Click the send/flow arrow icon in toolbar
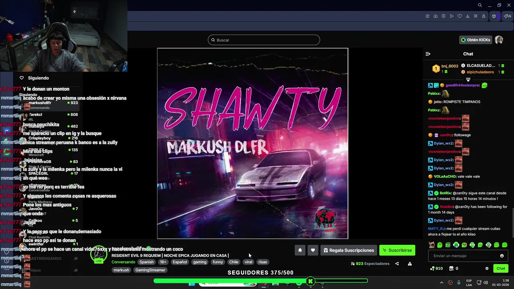 coord(452,16)
